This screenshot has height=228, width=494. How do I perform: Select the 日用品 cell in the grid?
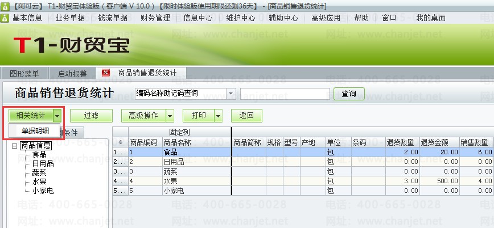coord(196,162)
